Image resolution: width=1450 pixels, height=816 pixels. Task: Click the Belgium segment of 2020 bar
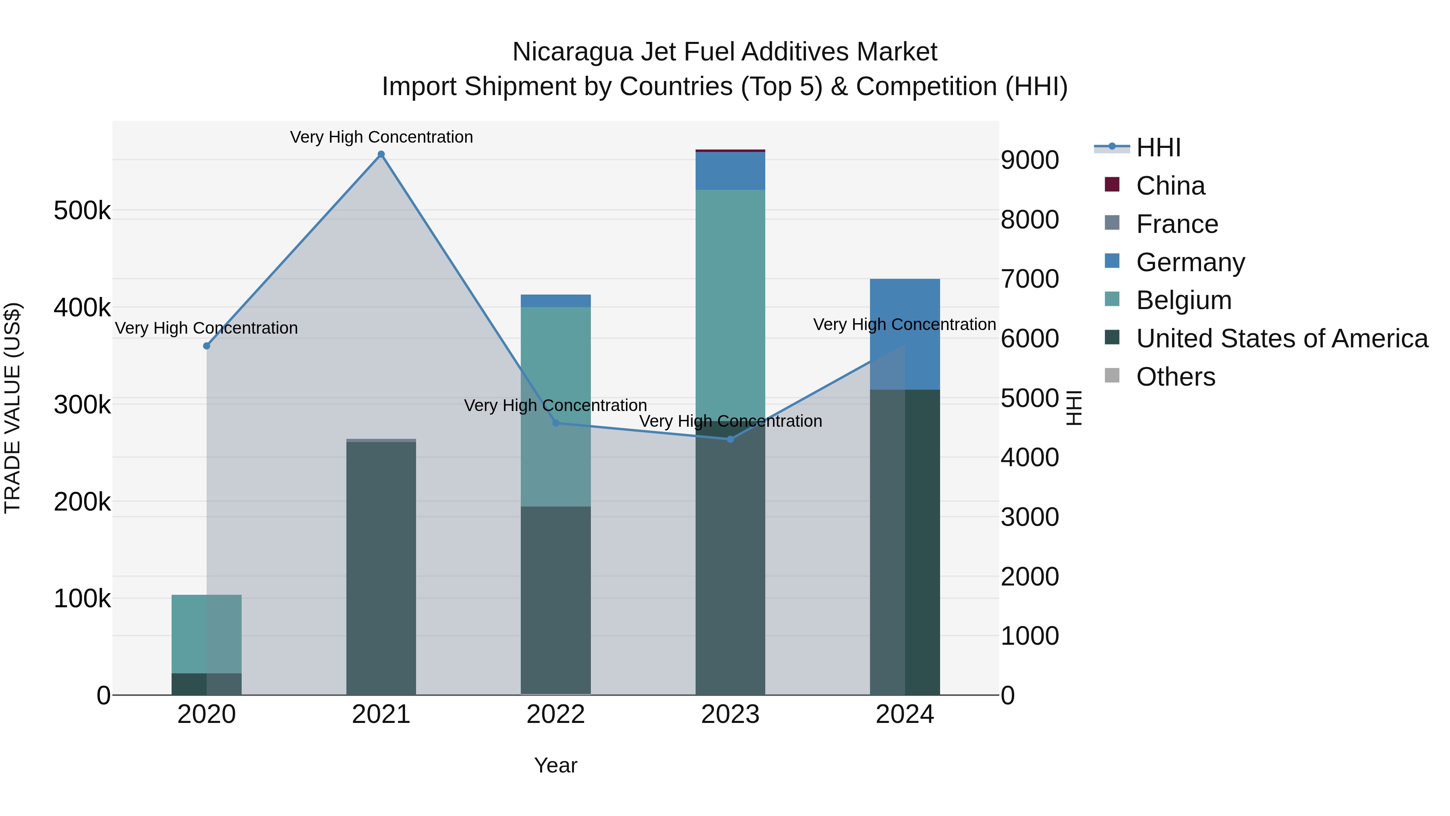coord(207,634)
